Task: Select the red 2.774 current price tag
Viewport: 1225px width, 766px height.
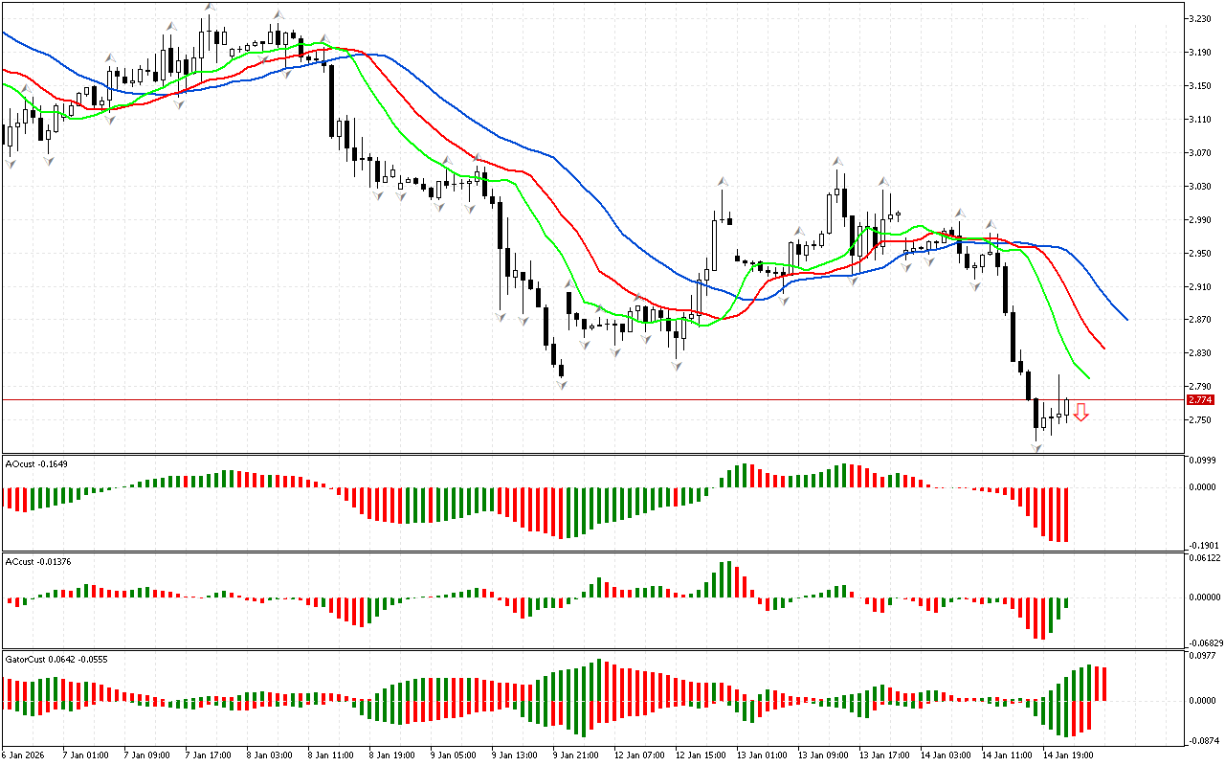Action: click(1199, 399)
